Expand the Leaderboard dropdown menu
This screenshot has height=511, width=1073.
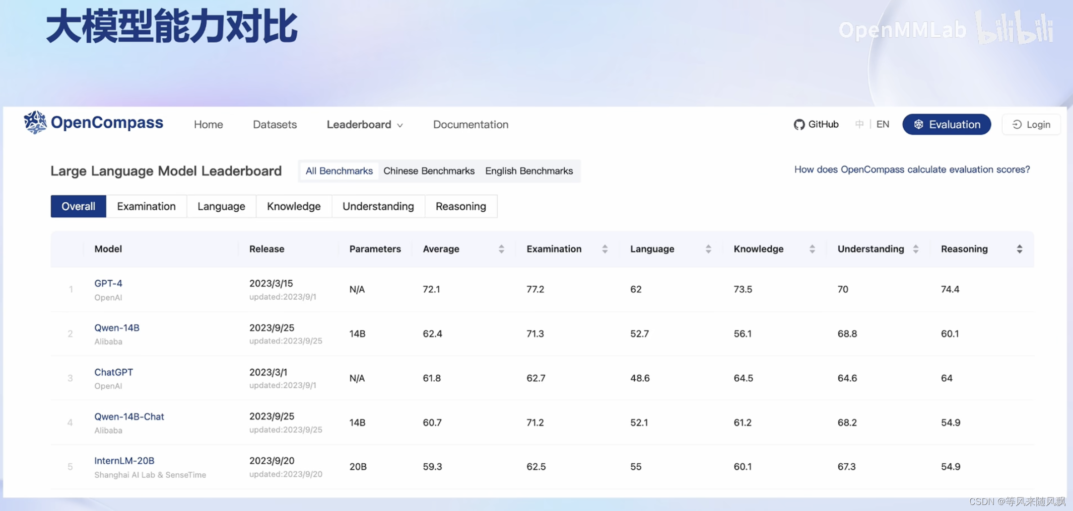click(365, 124)
